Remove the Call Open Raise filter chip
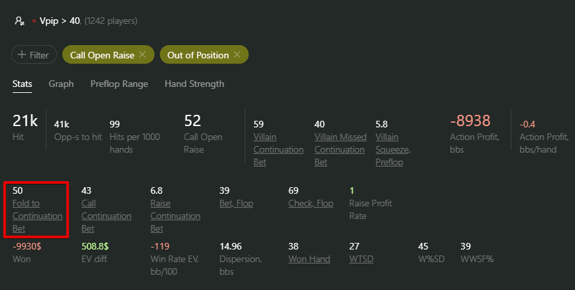This screenshot has width=575, height=290. [x=143, y=54]
